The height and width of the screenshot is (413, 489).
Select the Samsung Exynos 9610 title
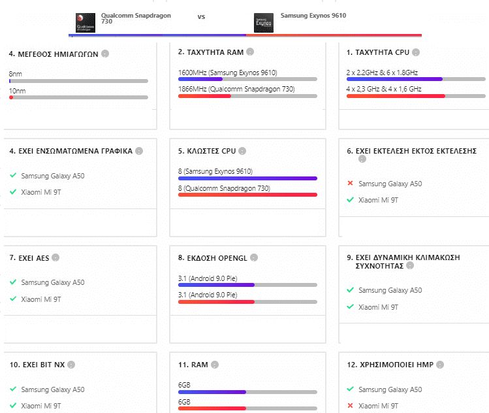tap(313, 16)
